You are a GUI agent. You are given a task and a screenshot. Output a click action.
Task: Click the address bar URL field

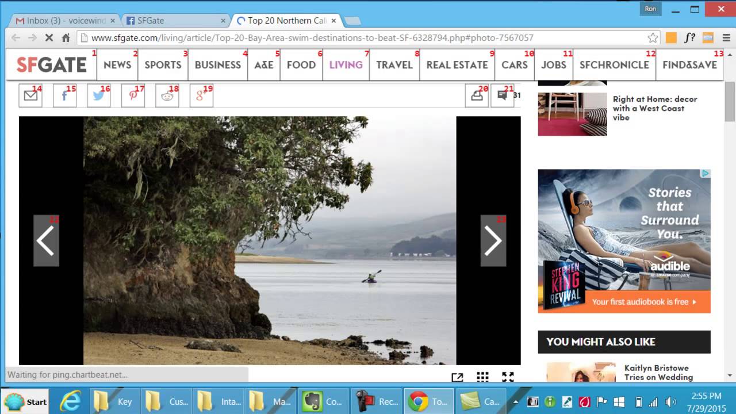pos(368,38)
